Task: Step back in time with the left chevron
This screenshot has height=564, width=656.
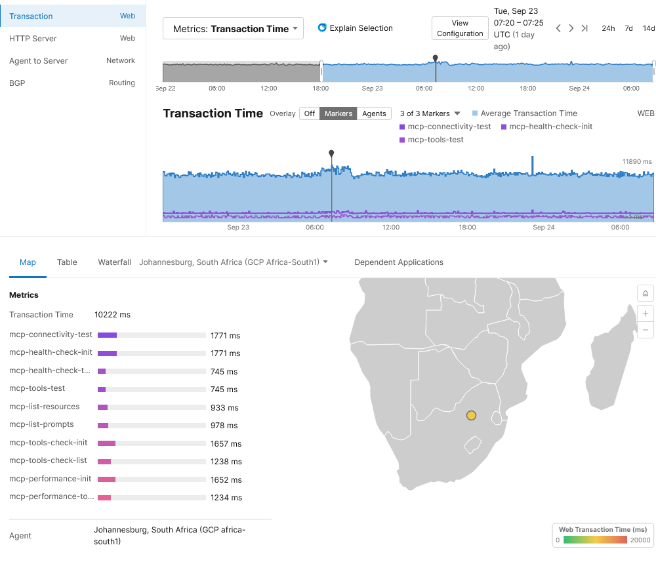Action: [559, 28]
